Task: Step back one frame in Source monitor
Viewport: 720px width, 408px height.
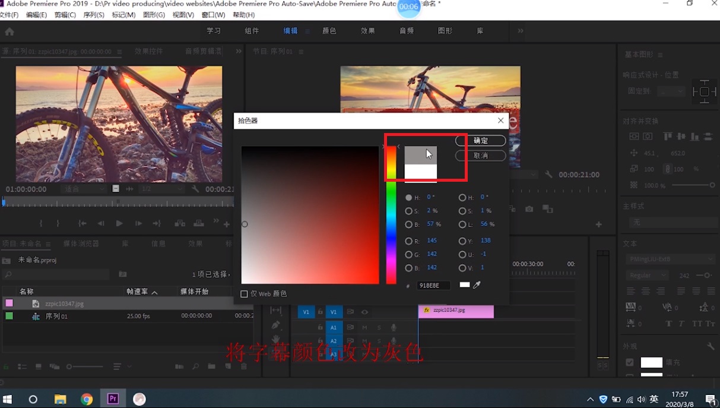Action: pos(100,223)
